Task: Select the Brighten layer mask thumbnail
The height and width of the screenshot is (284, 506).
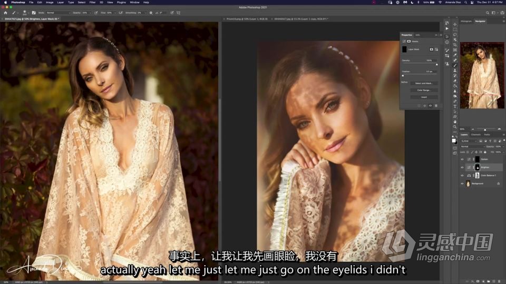Action: pyautogui.click(x=478, y=167)
